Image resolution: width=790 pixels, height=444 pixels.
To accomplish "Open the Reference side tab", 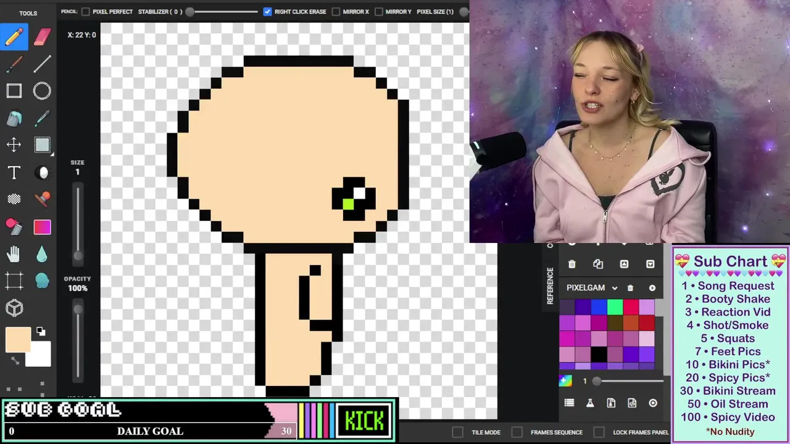I will click(550, 286).
